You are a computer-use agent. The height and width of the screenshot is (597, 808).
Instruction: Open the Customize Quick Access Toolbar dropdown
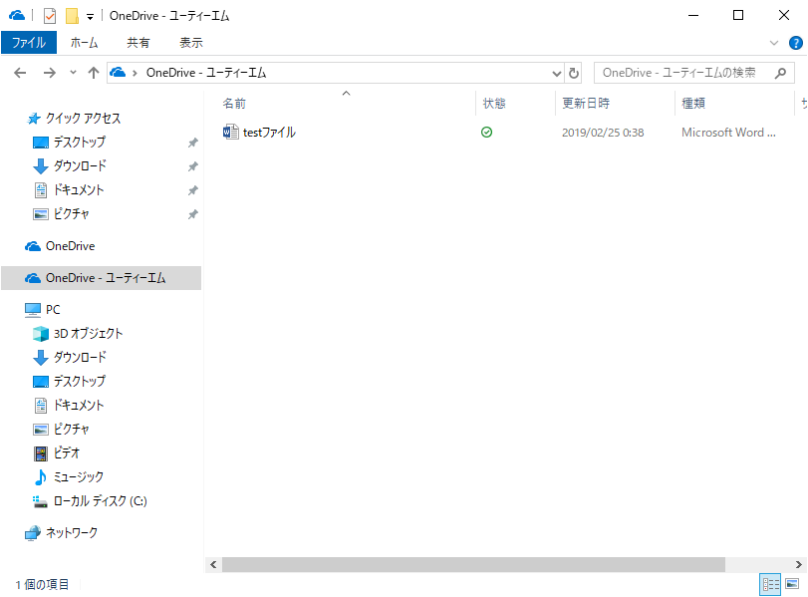click(x=90, y=17)
